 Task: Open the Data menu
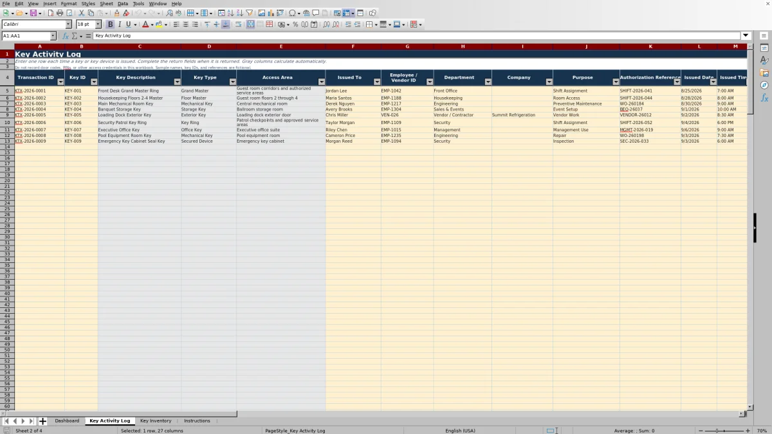pyautogui.click(x=122, y=3)
